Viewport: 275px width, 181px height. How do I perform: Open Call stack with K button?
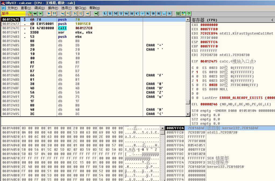(148, 13)
